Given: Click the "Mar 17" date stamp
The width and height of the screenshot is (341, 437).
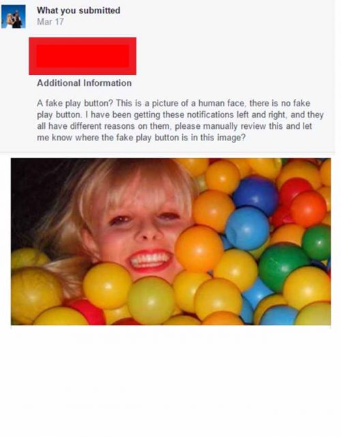Looking at the screenshot, I should click(x=50, y=22).
